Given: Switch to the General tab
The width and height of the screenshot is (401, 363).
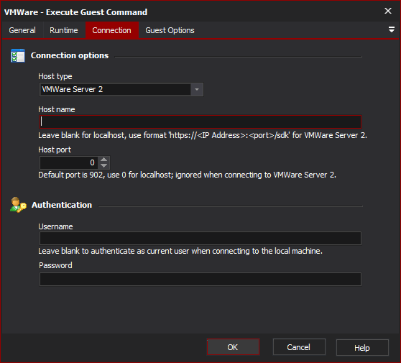Looking at the screenshot, I should (22, 30).
